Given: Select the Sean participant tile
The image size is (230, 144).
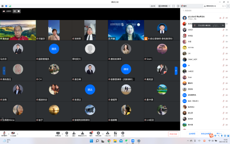Looking at the screenshot, I should coord(162,50).
